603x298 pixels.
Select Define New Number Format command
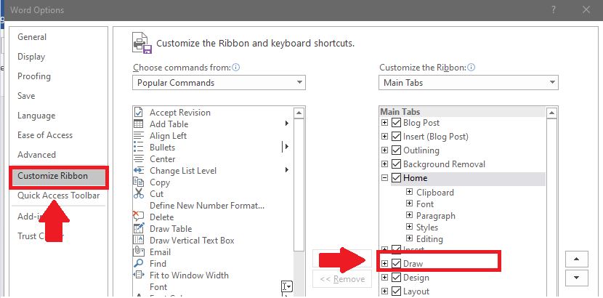coord(207,206)
